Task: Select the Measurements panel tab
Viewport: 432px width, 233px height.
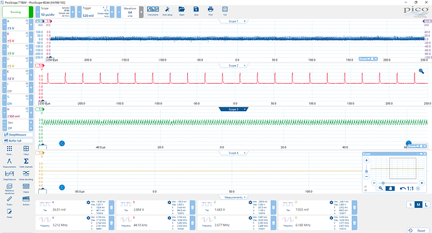Action: (x=233, y=197)
